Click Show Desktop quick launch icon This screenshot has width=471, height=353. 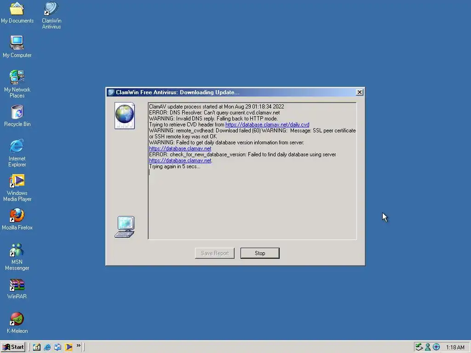(37, 347)
